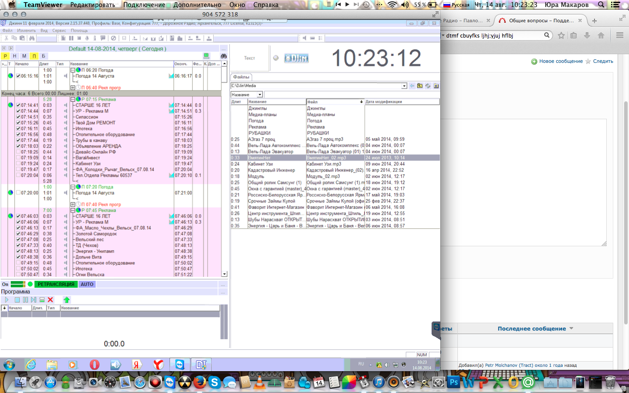Bookmark page star in browser toolbar
Screen dimensions: 629x393
click(561, 36)
